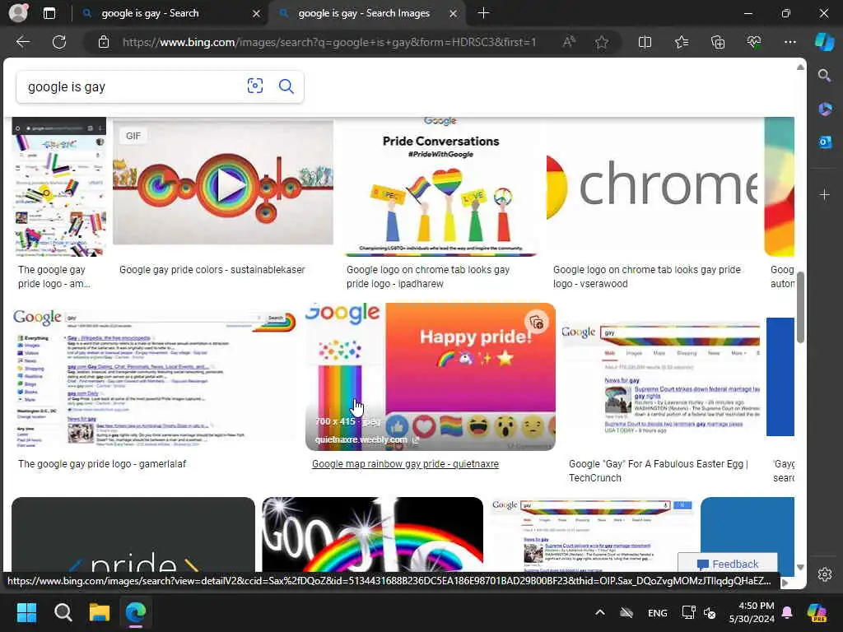Open the ENG language switcher

pyautogui.click(x=658, y=612)
